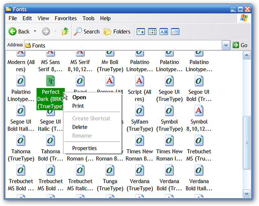Switch to Large Icons view
Screen dimensions: 259x206
click(141, 32)
